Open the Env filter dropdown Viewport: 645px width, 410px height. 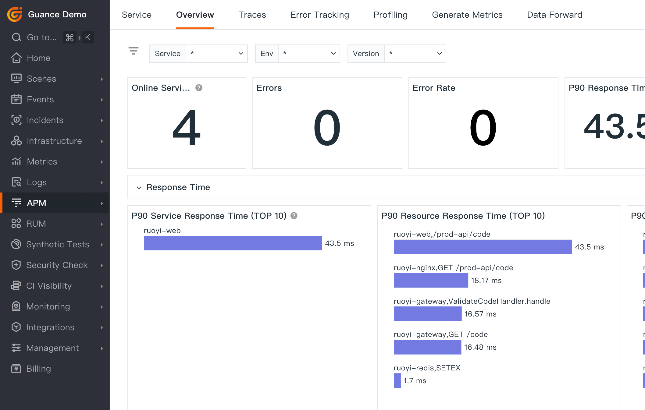309,54
